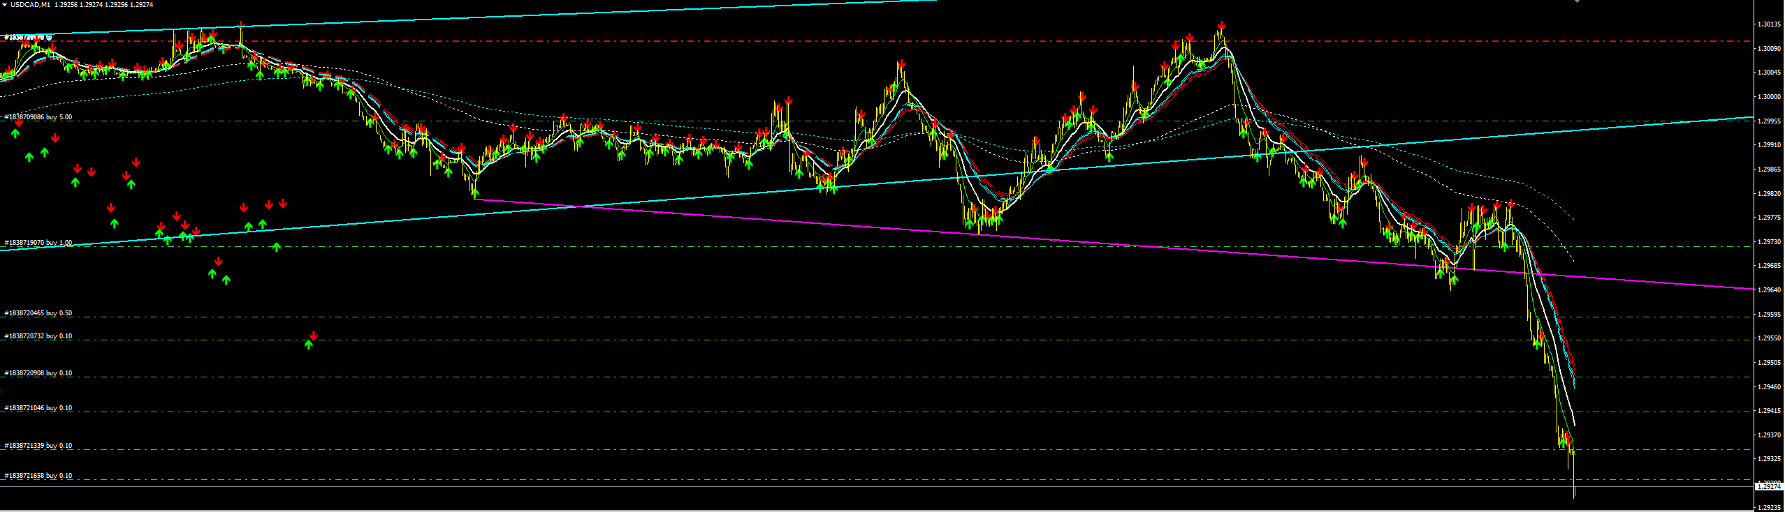Click price scale value 1.29325
The width and height of the screenshot is (1785, 512).
(1768, 459)
